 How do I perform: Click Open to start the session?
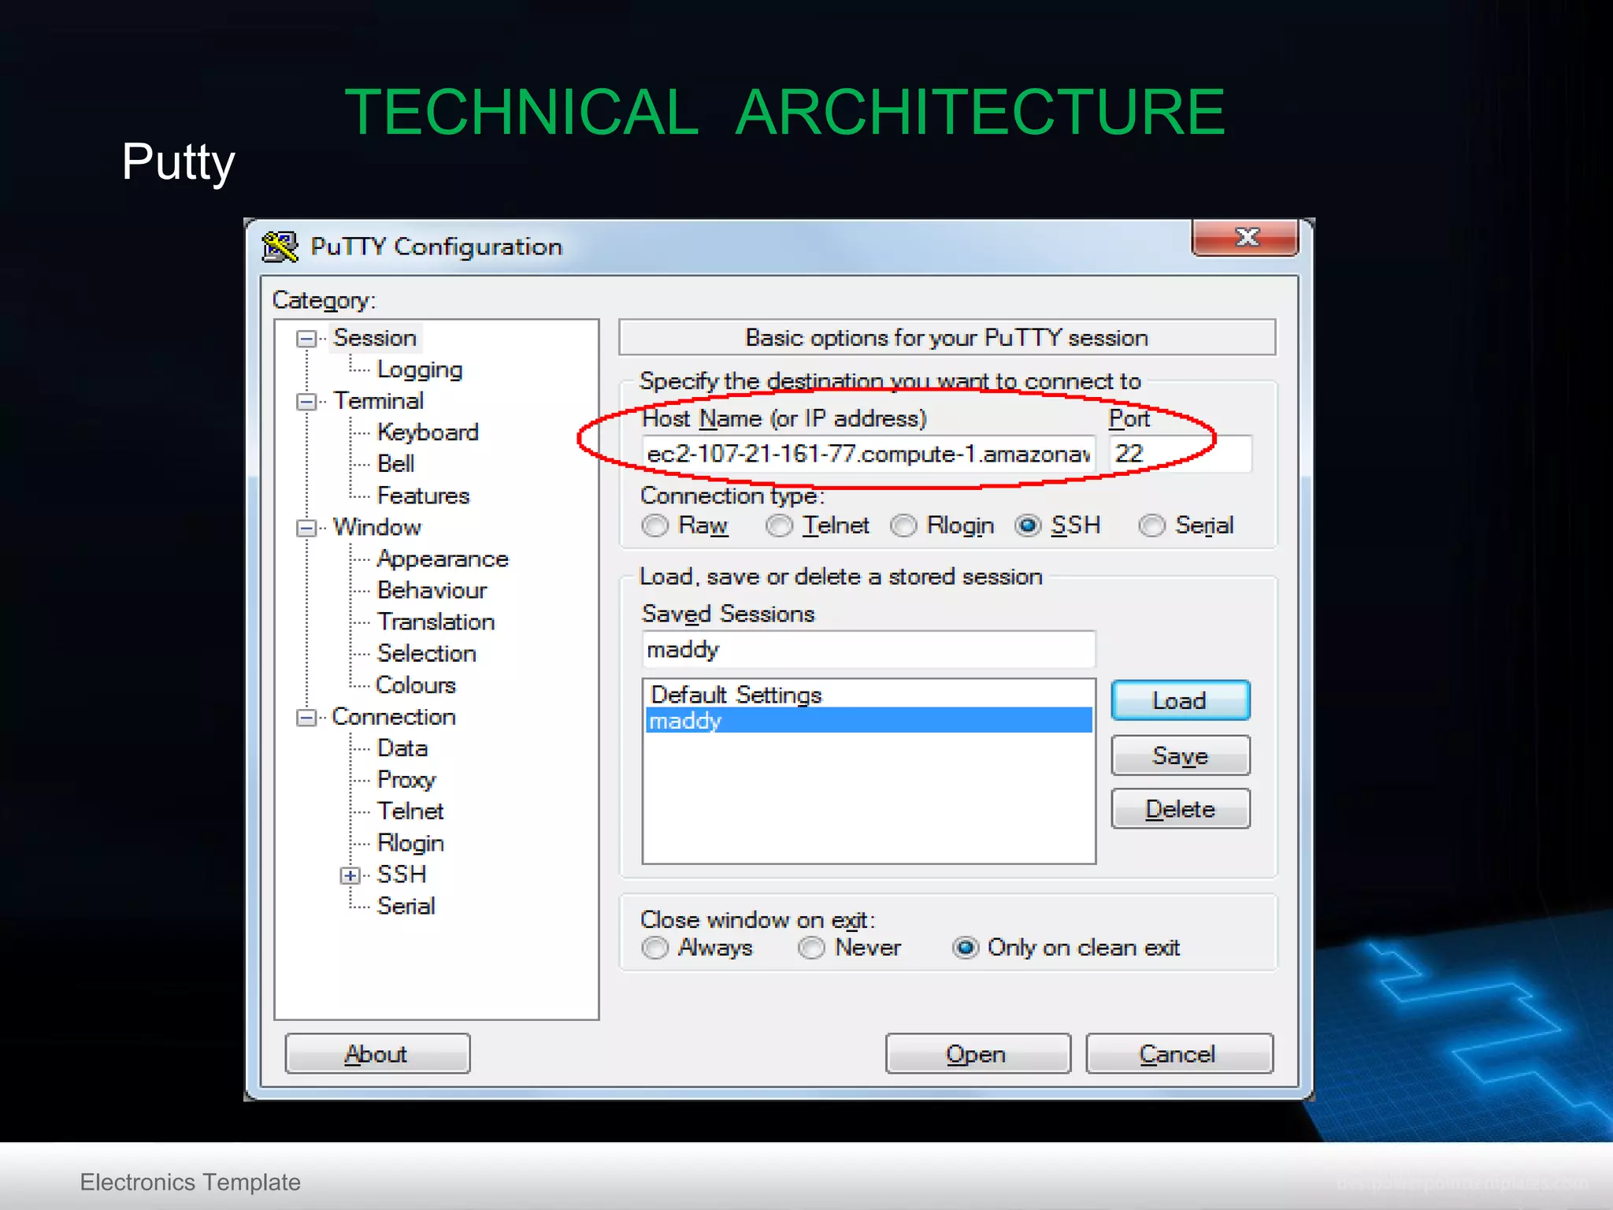tap(977, 1054)
